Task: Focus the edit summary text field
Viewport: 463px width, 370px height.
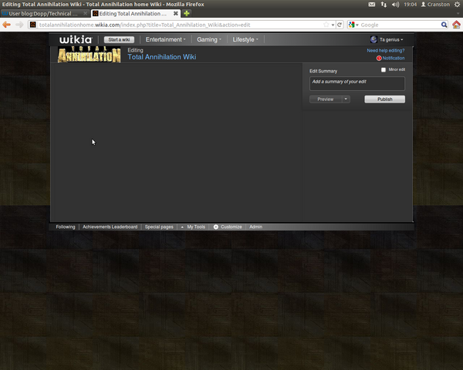Action: [357, 83]
